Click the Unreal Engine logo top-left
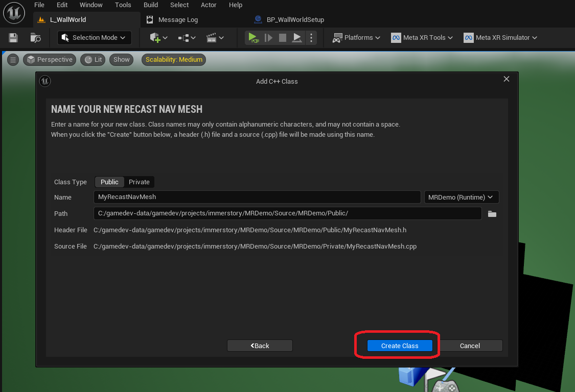This screenshot has height=392, width=575. tap(14, 13)
